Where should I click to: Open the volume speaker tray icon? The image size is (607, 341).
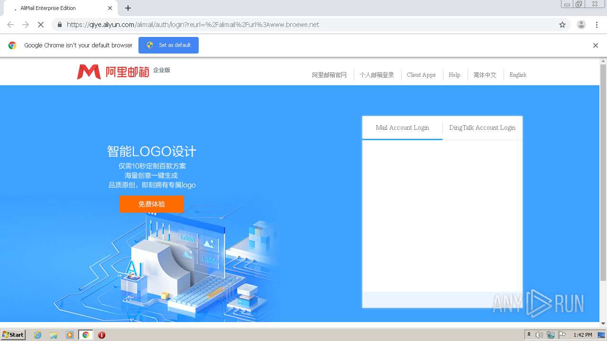coord(539,335)
